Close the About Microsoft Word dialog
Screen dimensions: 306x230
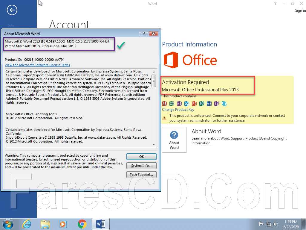153,34
